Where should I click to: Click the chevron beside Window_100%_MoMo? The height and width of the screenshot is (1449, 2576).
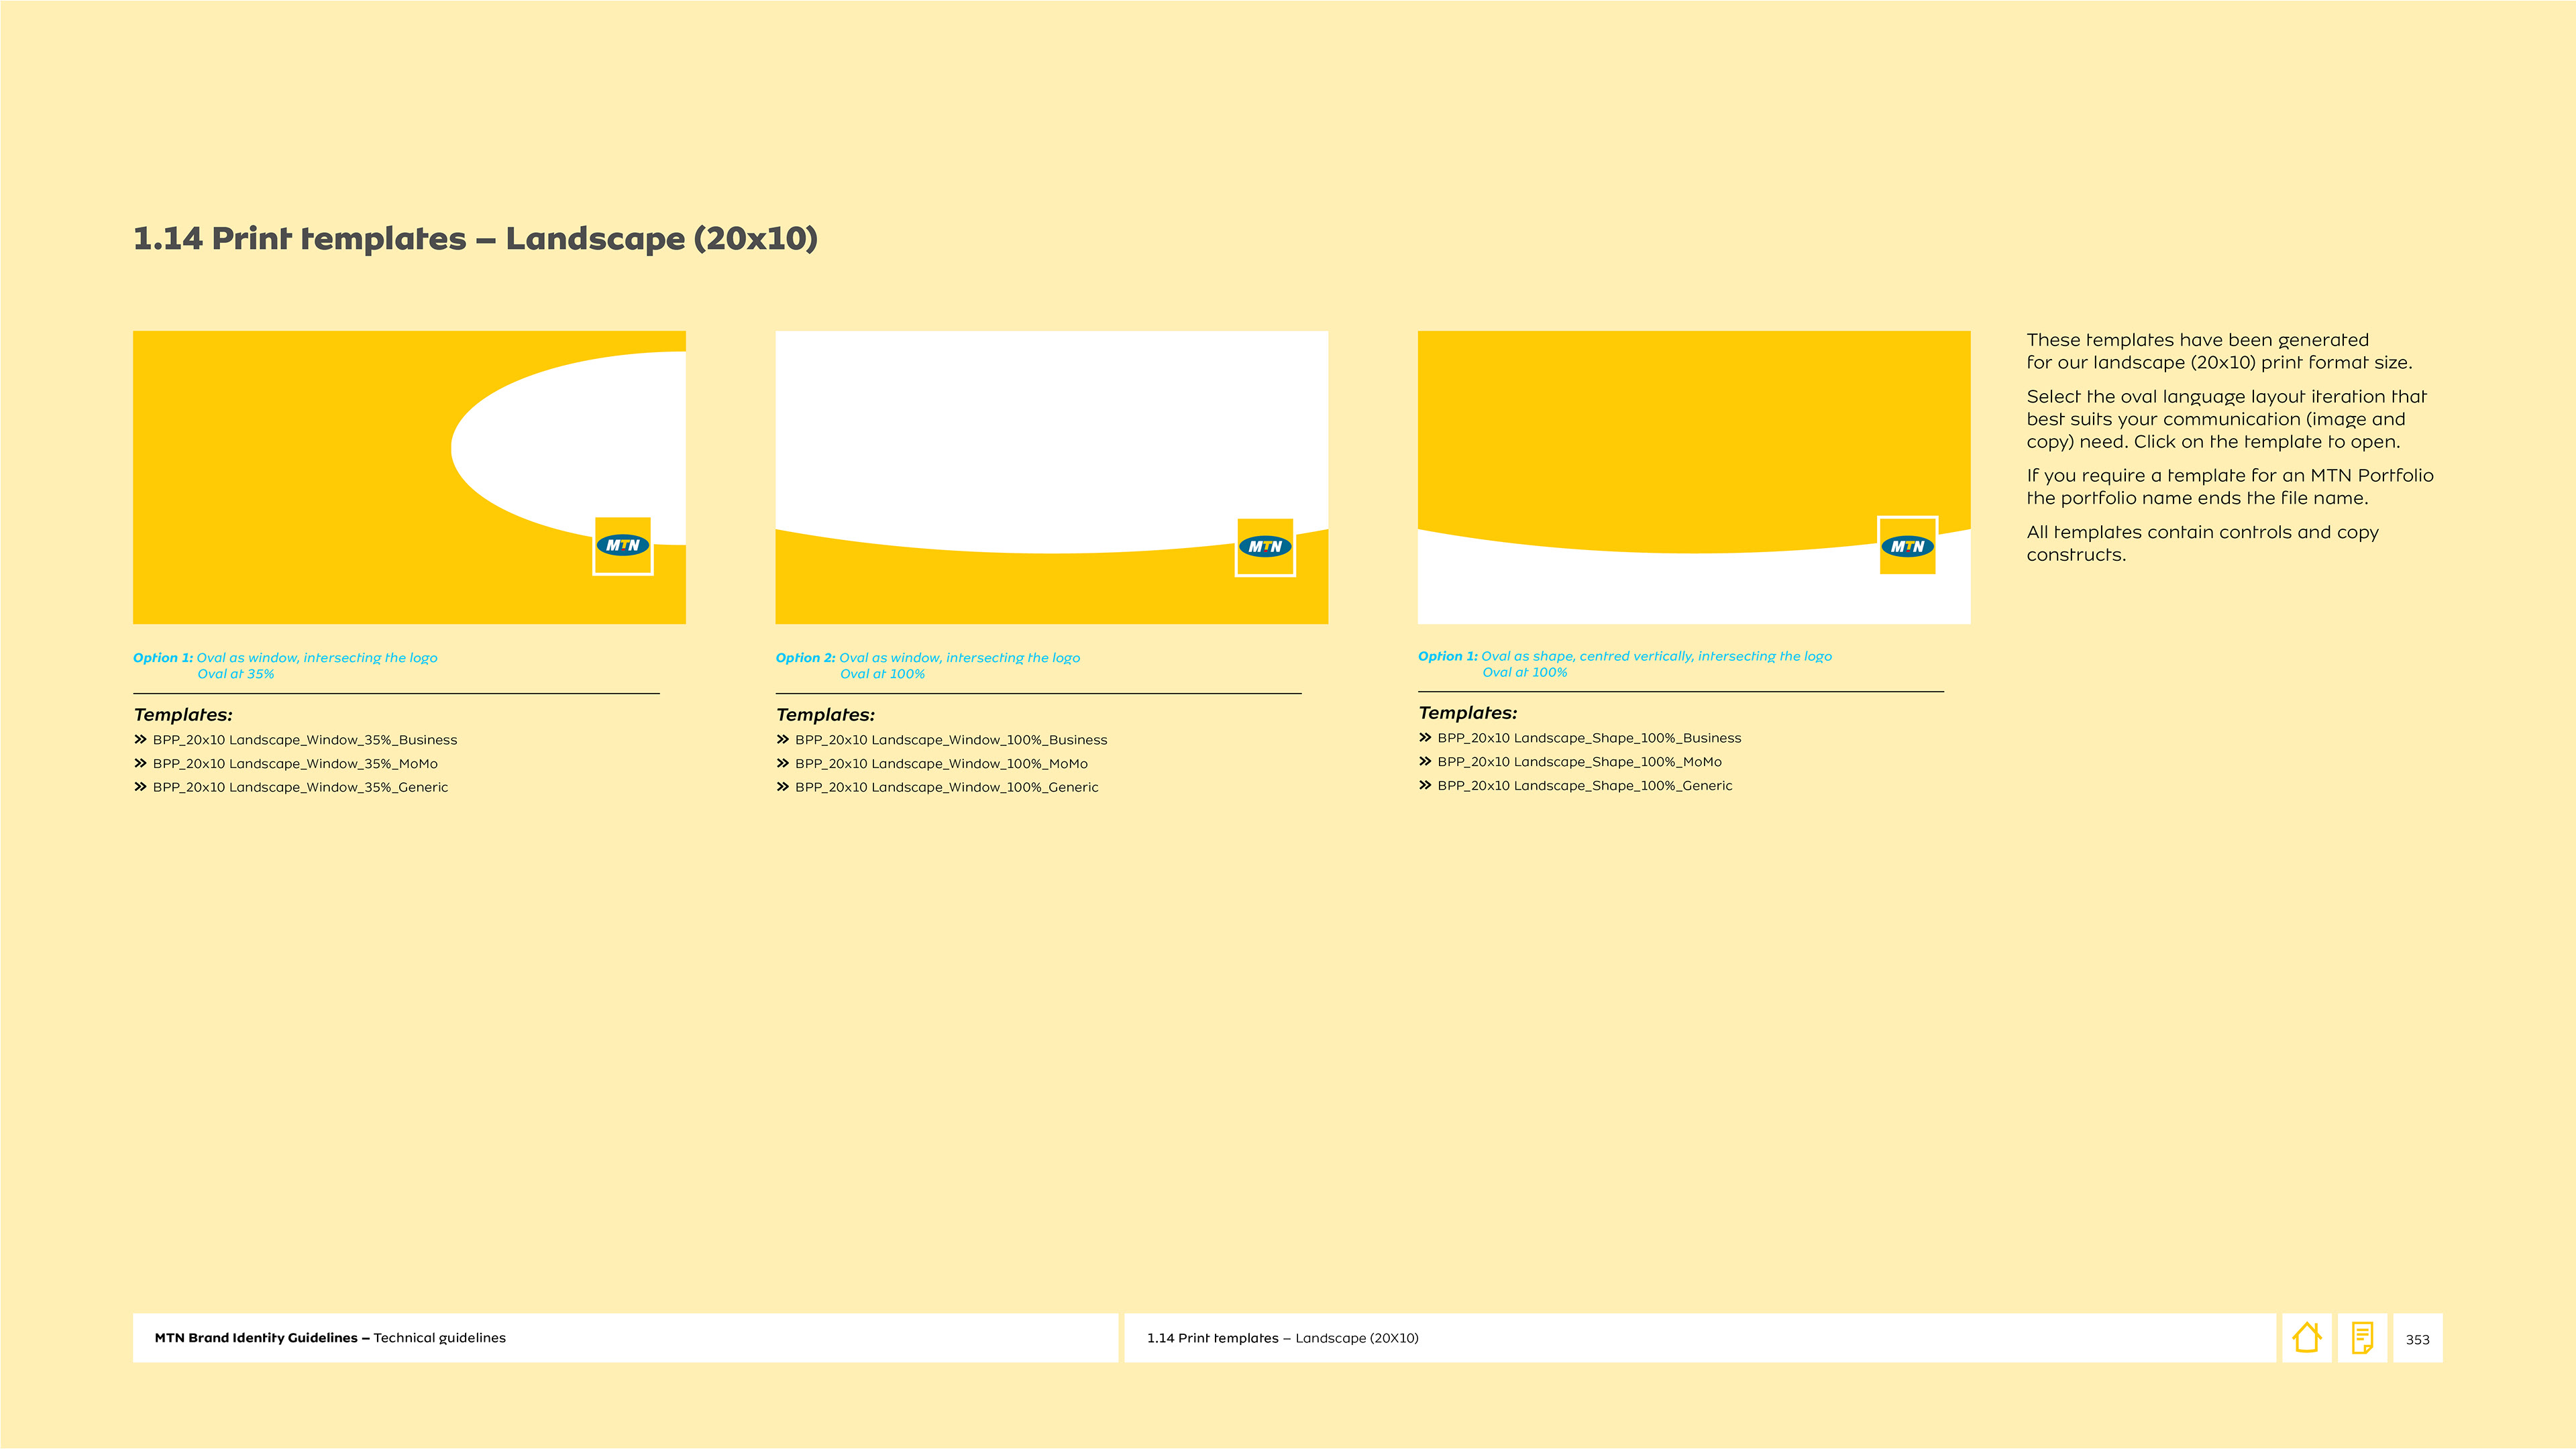[782, 763]
